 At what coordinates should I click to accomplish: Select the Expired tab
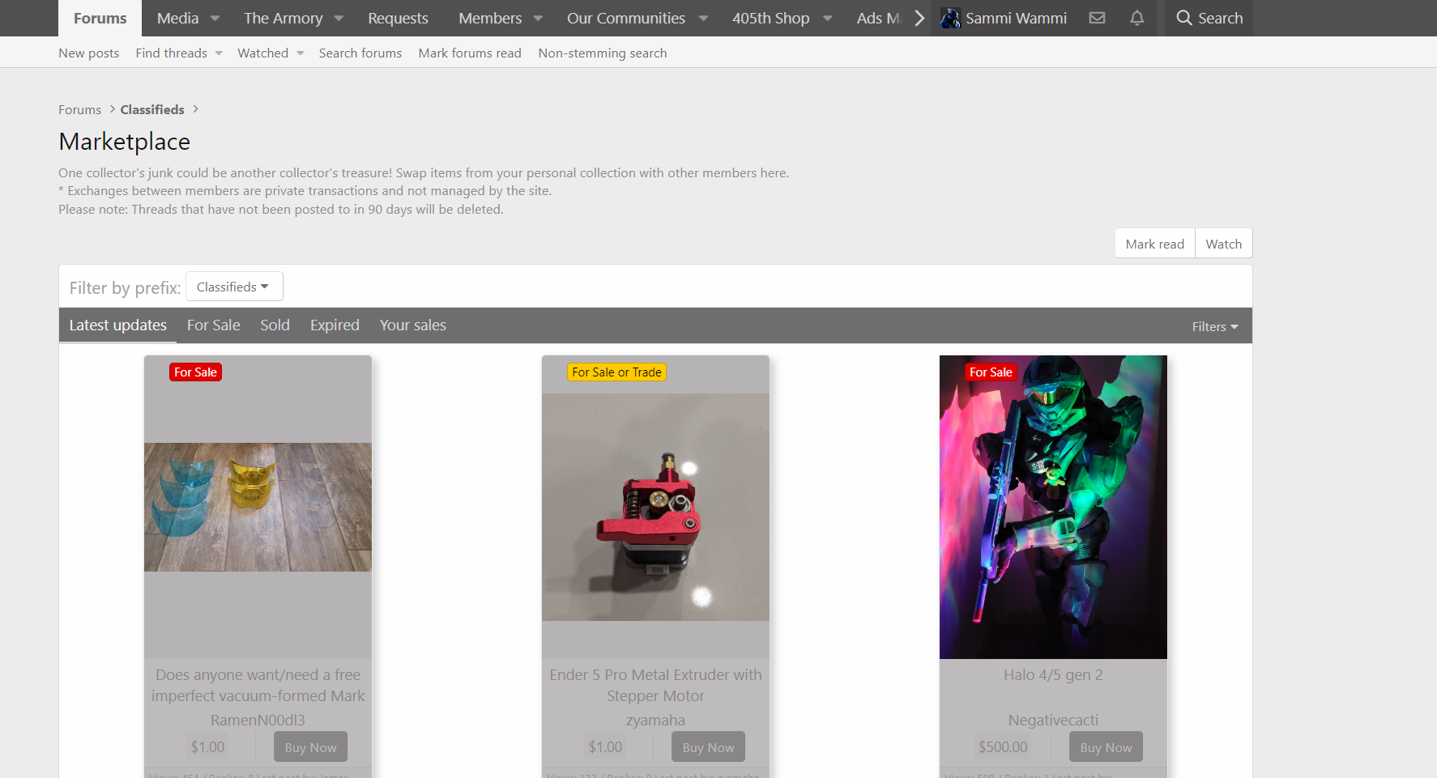click(335, 325)
